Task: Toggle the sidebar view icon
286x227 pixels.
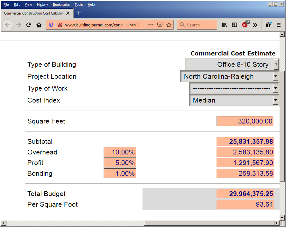Action: click(235, 25)
